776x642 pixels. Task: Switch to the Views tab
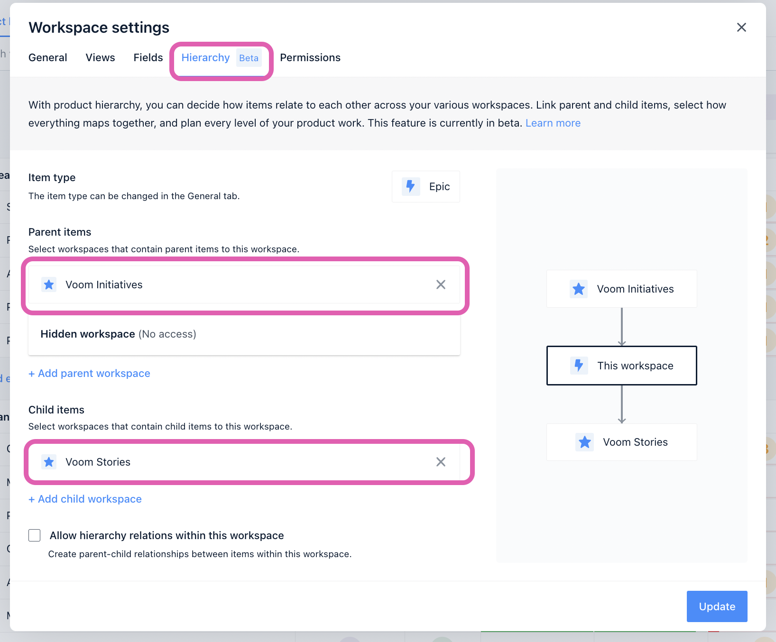tap(100, 57)
